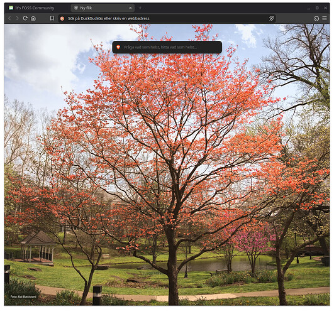Screen dimensions: 334x314
Task: Minimize the browser window
Action: pos(308,8)
